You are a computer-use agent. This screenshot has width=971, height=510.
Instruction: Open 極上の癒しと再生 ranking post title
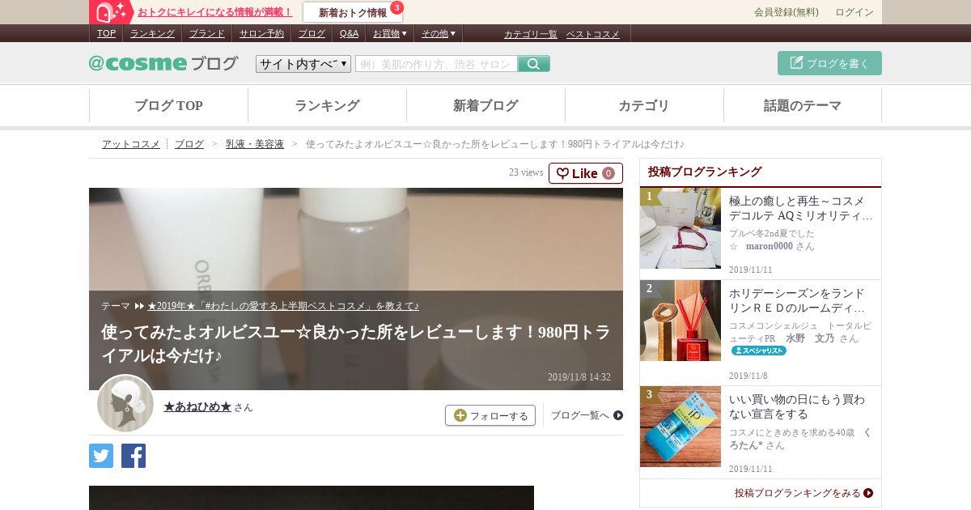(x=801, y=209)
